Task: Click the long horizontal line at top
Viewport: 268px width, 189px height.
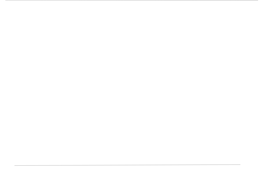Action: (132, 0)
